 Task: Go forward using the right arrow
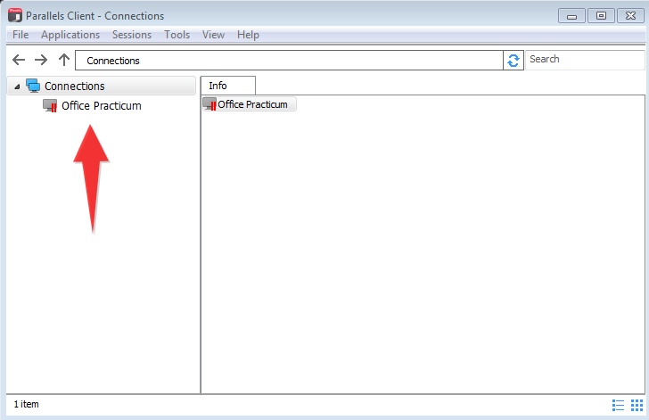41,60
